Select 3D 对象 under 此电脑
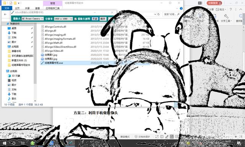 16,76
